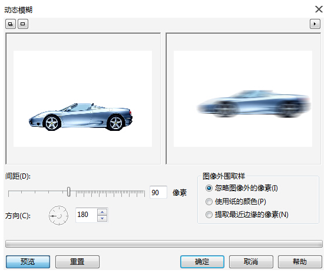Decrease direction angle with down arrow
The height and width of the screenshot is (273, 331).
pos(102,219)
